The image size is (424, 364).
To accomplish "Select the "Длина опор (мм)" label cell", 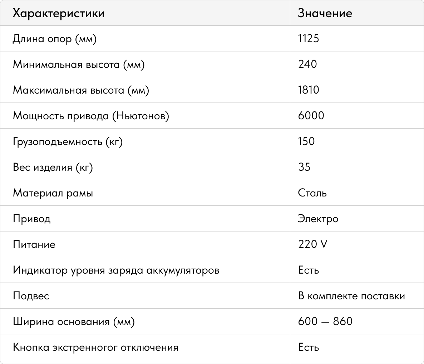I will tap(55, 38).
